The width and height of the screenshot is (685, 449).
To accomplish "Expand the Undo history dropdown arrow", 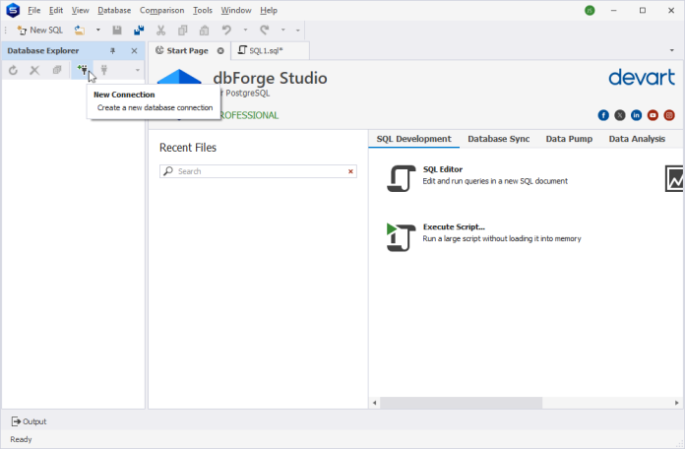I will click(243, 31).
